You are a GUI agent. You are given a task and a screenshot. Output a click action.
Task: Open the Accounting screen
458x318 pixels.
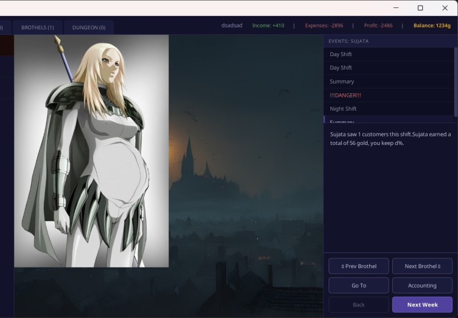pyautogui.click(x=423, y=285)
